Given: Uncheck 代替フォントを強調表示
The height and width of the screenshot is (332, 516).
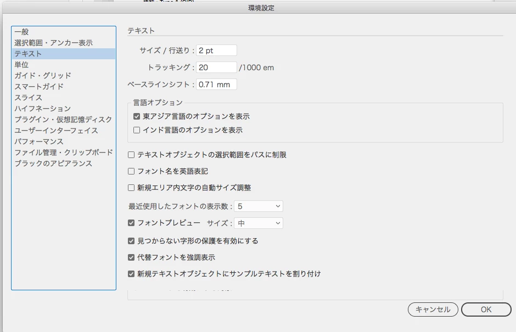Looking at the screenshot, I should pos(131,257).
